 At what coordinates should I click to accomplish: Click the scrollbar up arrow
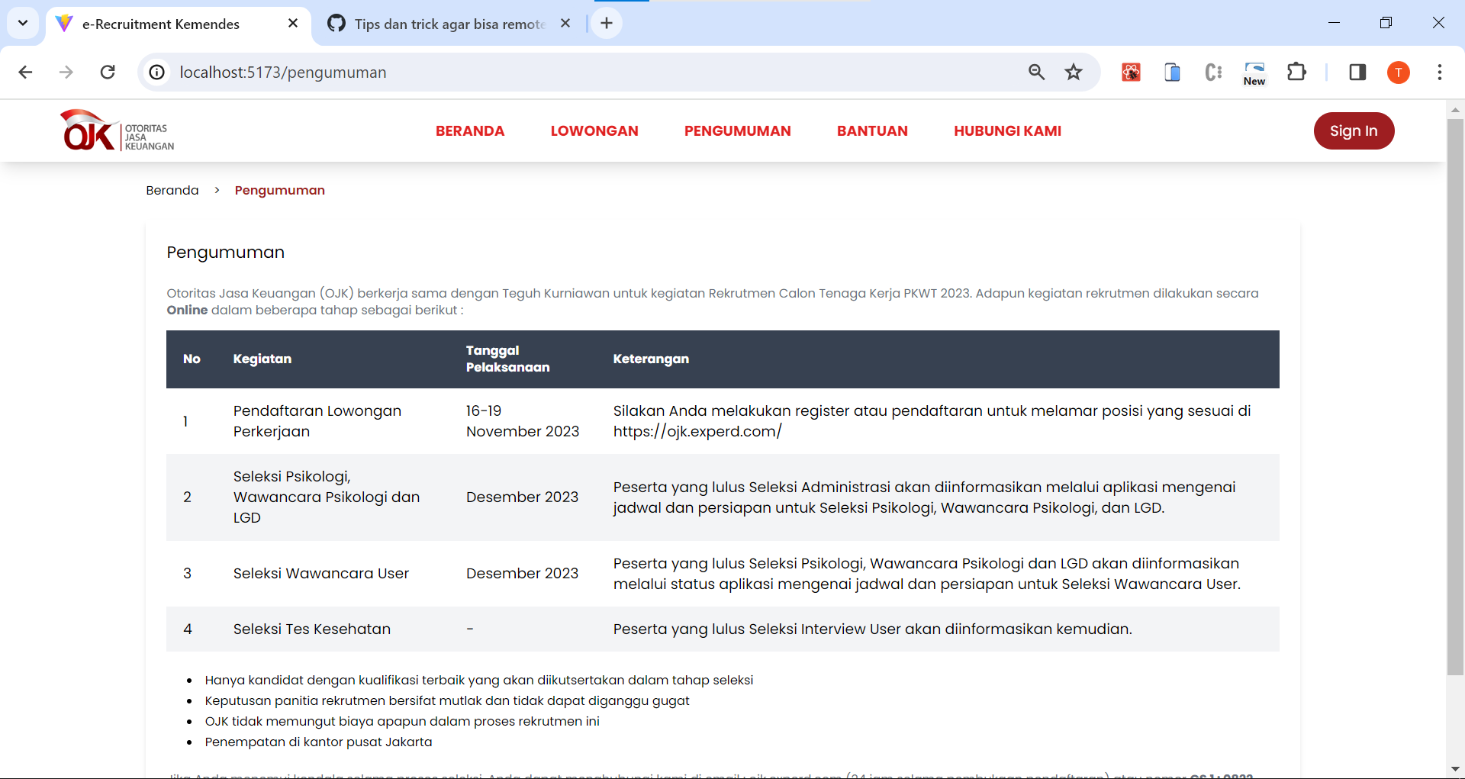pyautogui.click(x=1455, y=110)
